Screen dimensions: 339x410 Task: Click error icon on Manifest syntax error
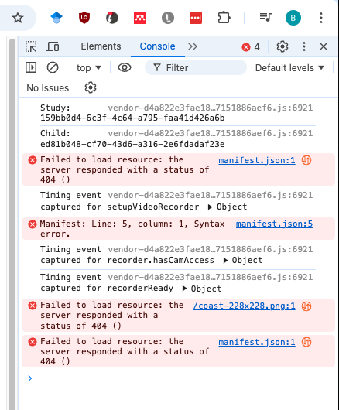pos(33,224)
